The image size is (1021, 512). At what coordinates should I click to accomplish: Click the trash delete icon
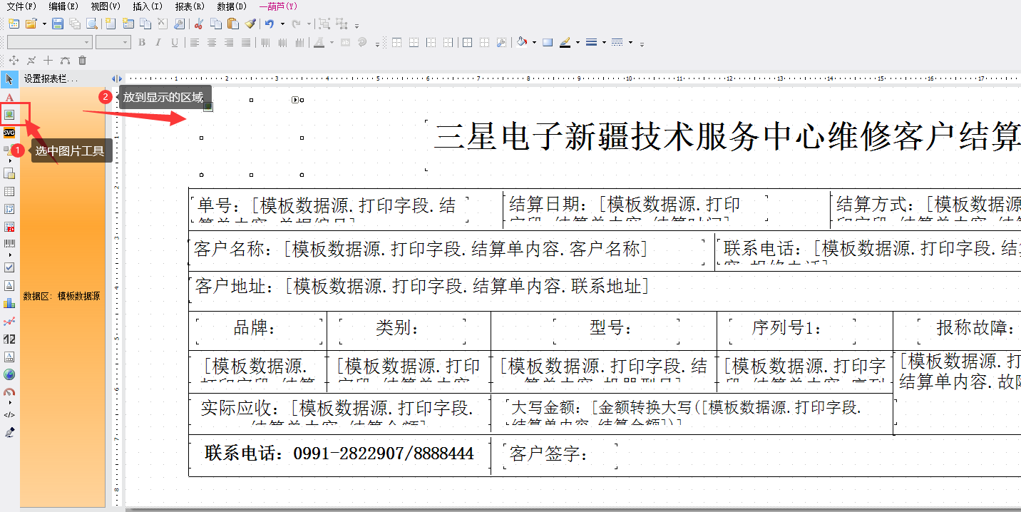pos(83,61)
